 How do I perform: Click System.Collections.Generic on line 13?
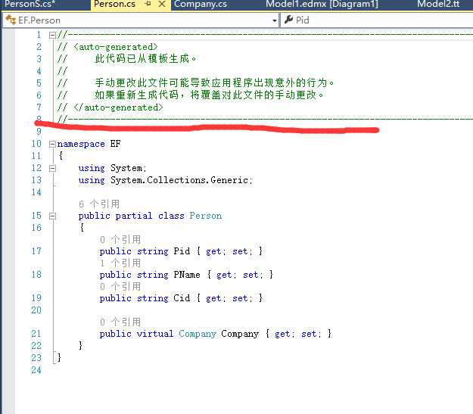179,180
